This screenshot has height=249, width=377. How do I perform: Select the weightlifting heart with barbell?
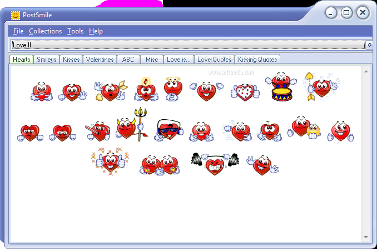215,164
